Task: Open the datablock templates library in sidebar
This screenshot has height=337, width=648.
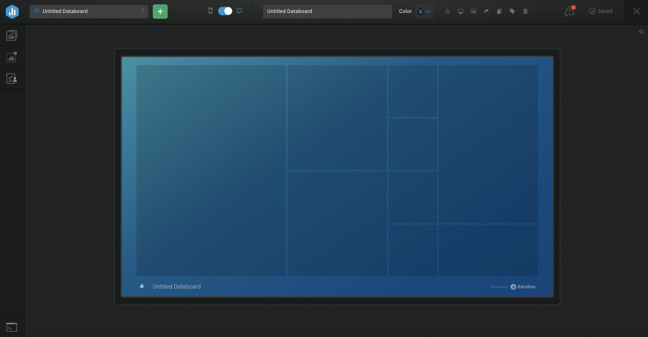Action: tap(12, 35)
